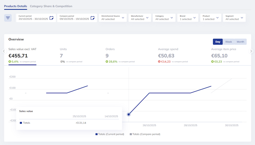Toggle Totals (Compare period) legend swatch
The width and height of the screenshot is (255, 145).
point(131,134)
